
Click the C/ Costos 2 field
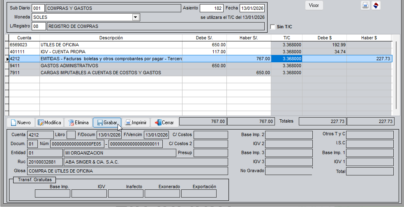coord(211,144)
